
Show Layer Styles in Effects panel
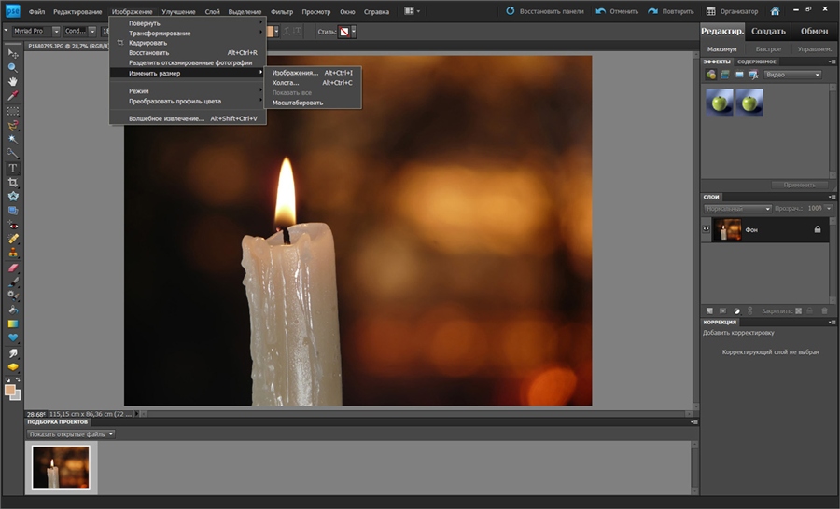tap(725, 75)
